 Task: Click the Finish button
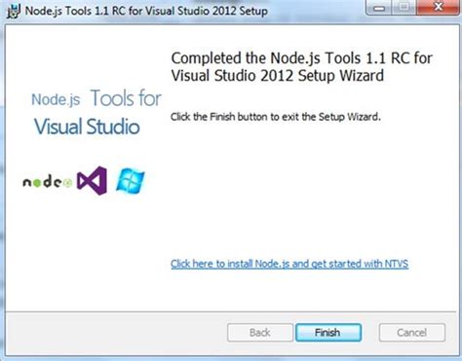tap(328, 333)
